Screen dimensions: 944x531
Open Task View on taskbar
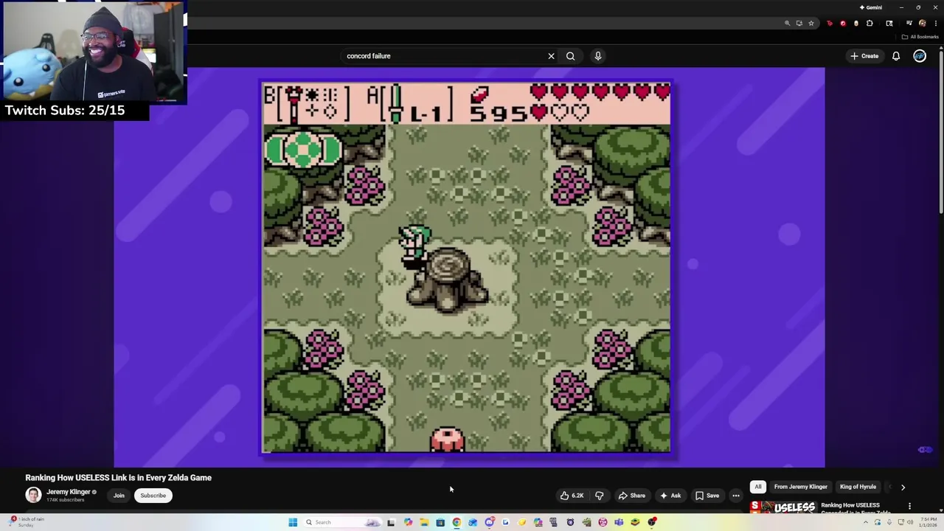391,522
